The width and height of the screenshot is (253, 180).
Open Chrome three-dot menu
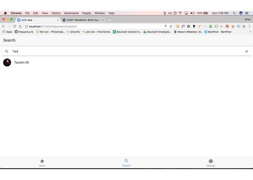(249, 26)
